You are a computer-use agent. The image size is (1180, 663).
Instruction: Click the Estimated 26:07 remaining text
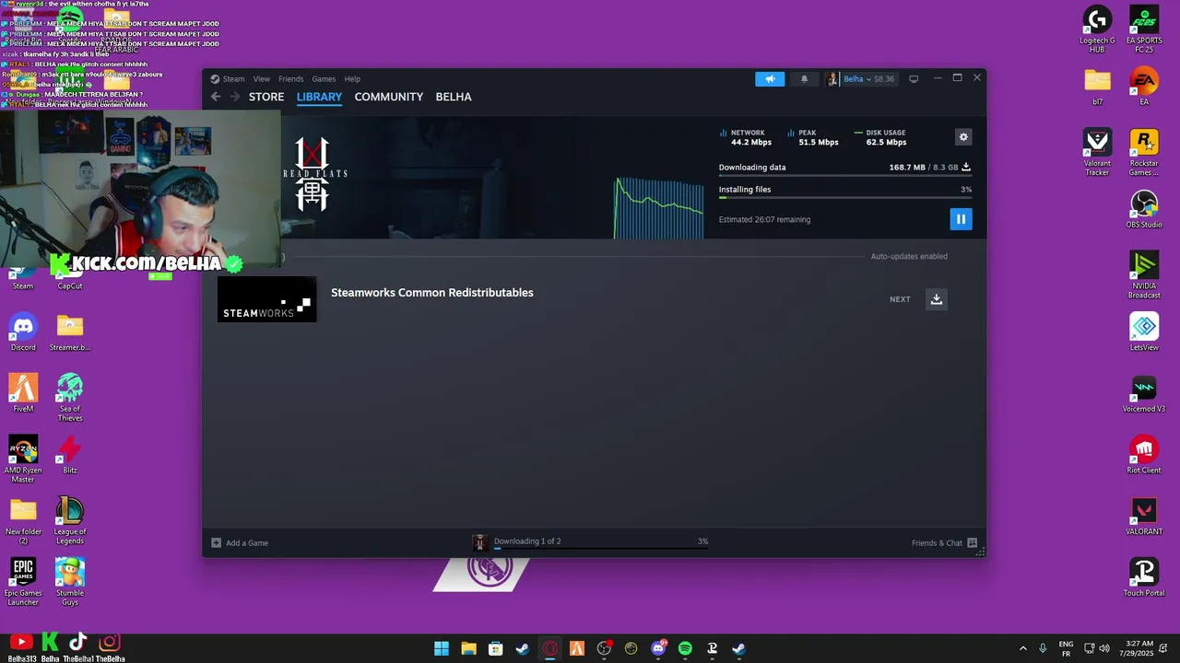764,220
